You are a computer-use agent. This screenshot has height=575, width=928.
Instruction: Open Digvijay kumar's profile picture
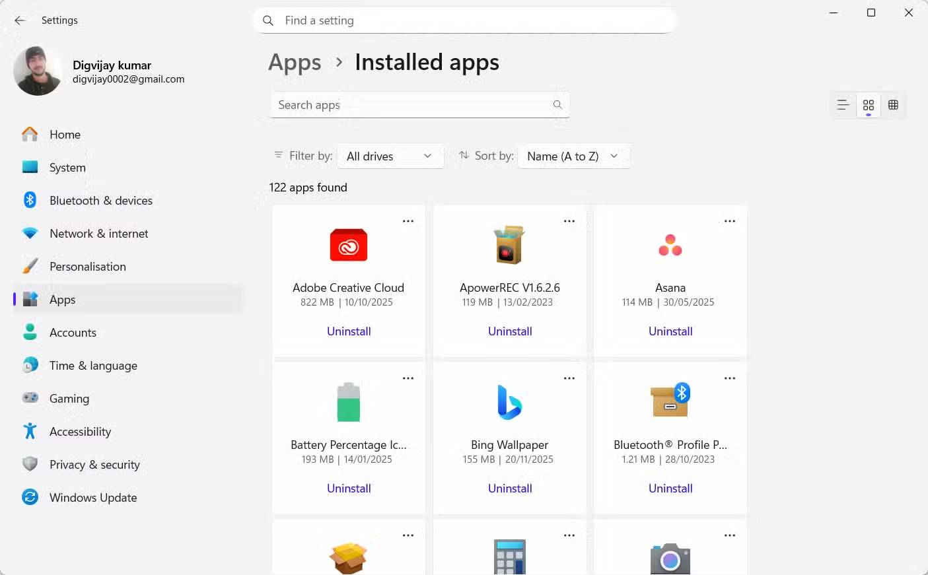pos(38,71)
